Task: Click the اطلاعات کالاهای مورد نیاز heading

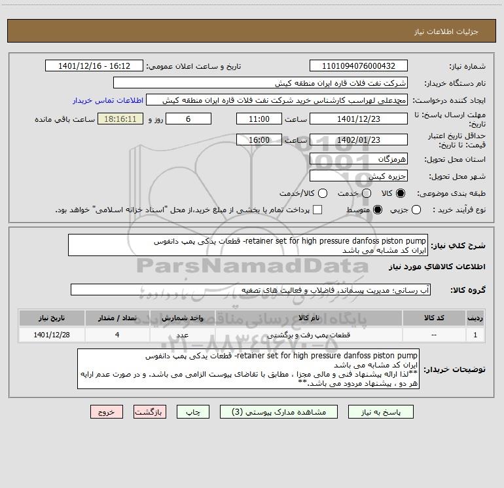Action: tap(437, 267)
